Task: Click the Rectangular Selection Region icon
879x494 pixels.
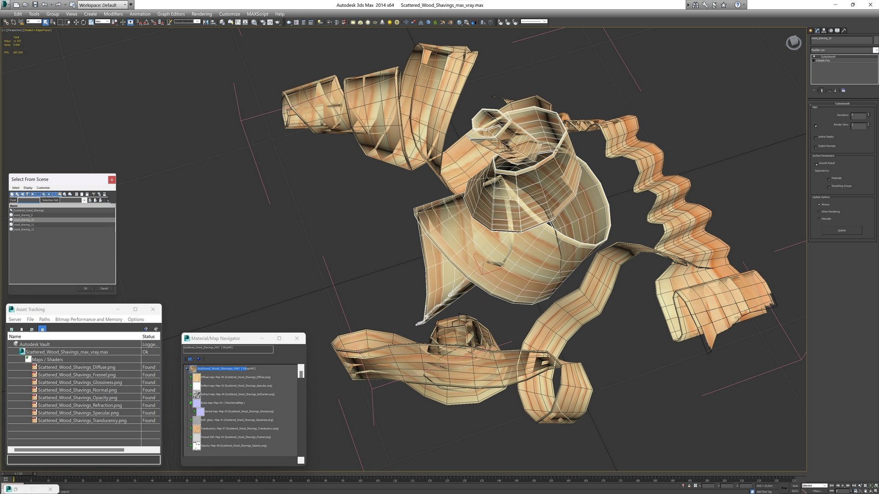Action: coord(60,22)
